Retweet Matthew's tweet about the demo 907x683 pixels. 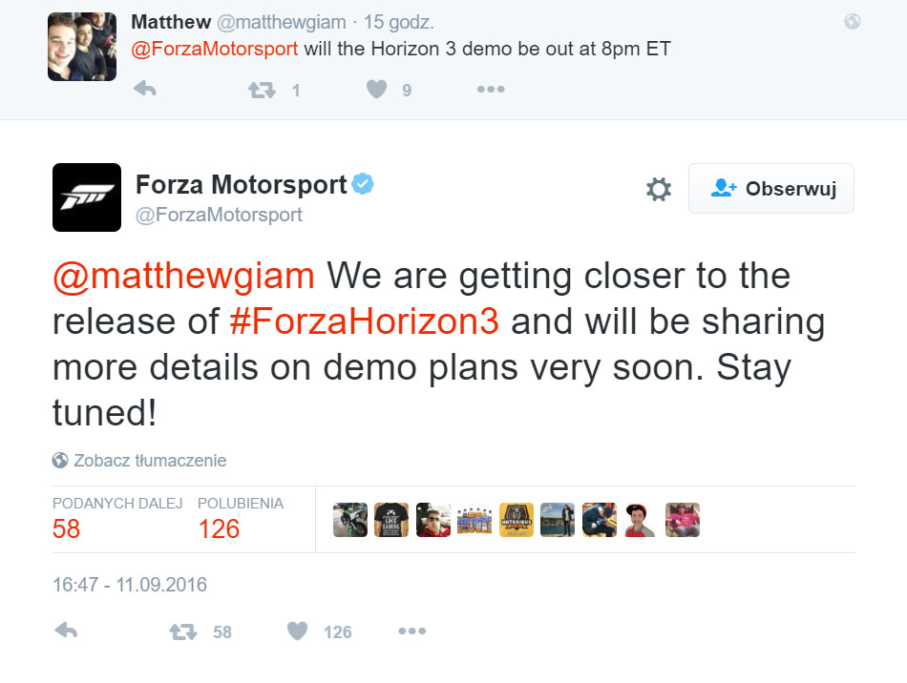261,90
